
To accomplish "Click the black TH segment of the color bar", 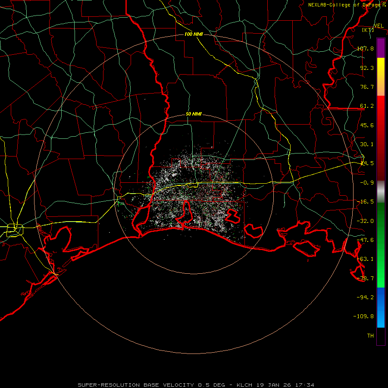I will pos(381,336).
